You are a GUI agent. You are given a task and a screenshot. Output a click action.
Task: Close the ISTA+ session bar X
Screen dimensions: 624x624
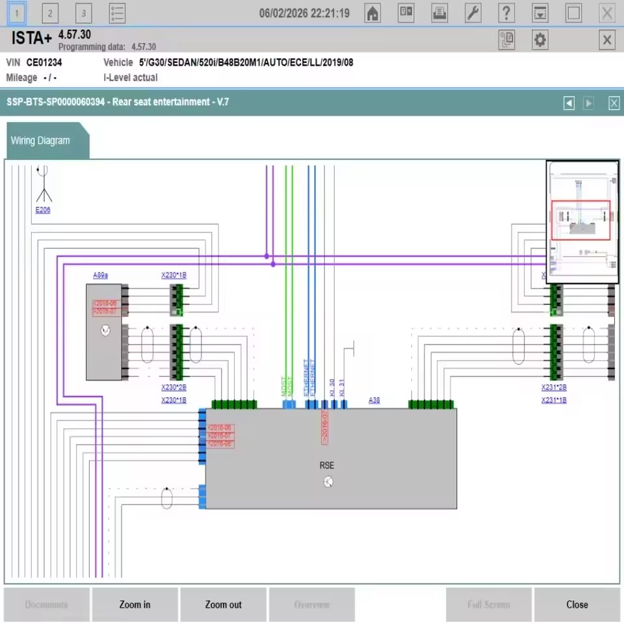607,40
